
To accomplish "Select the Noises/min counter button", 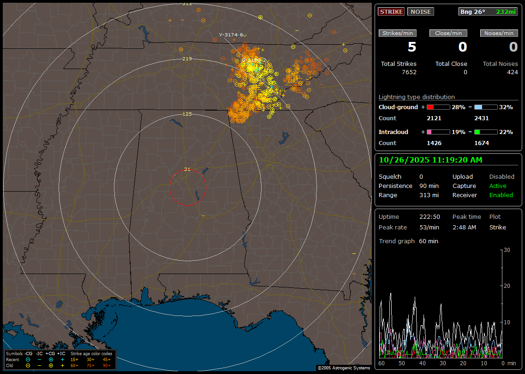I will coord(499,33).
